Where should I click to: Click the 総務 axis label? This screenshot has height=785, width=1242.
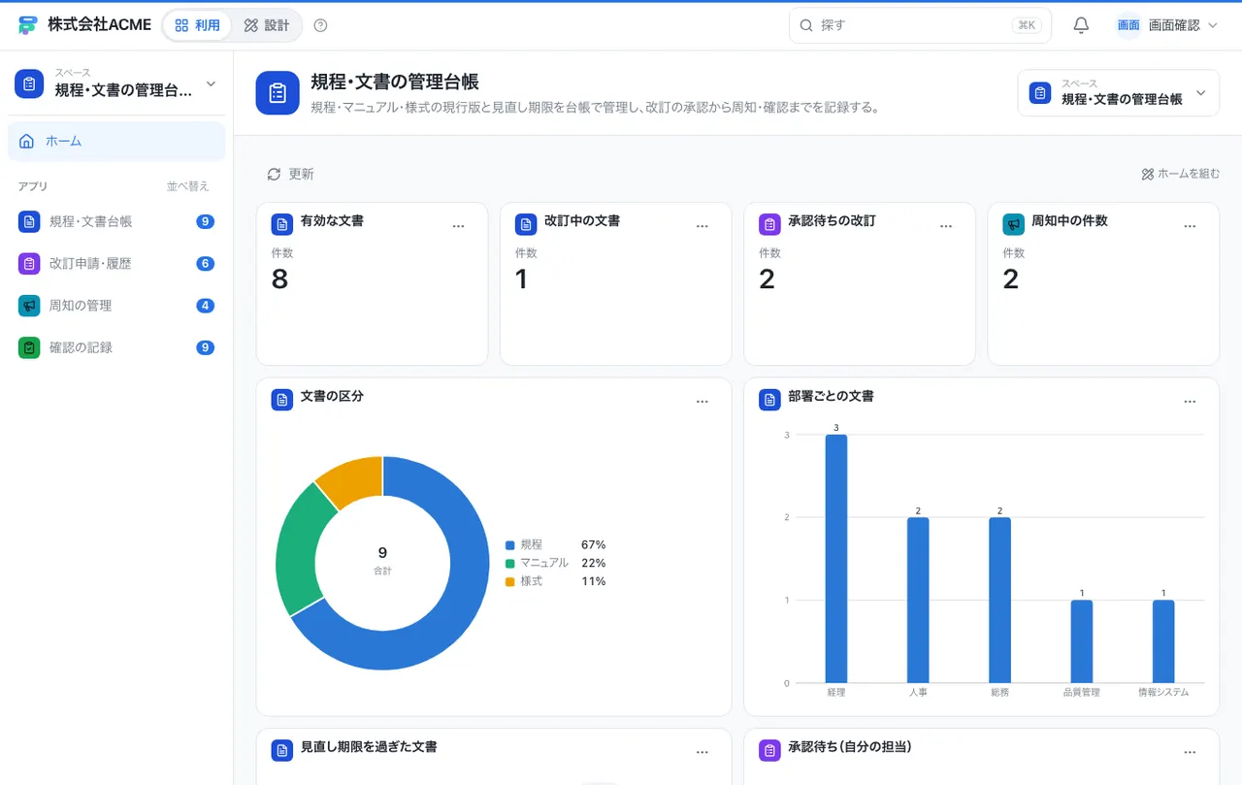point(999,693)
